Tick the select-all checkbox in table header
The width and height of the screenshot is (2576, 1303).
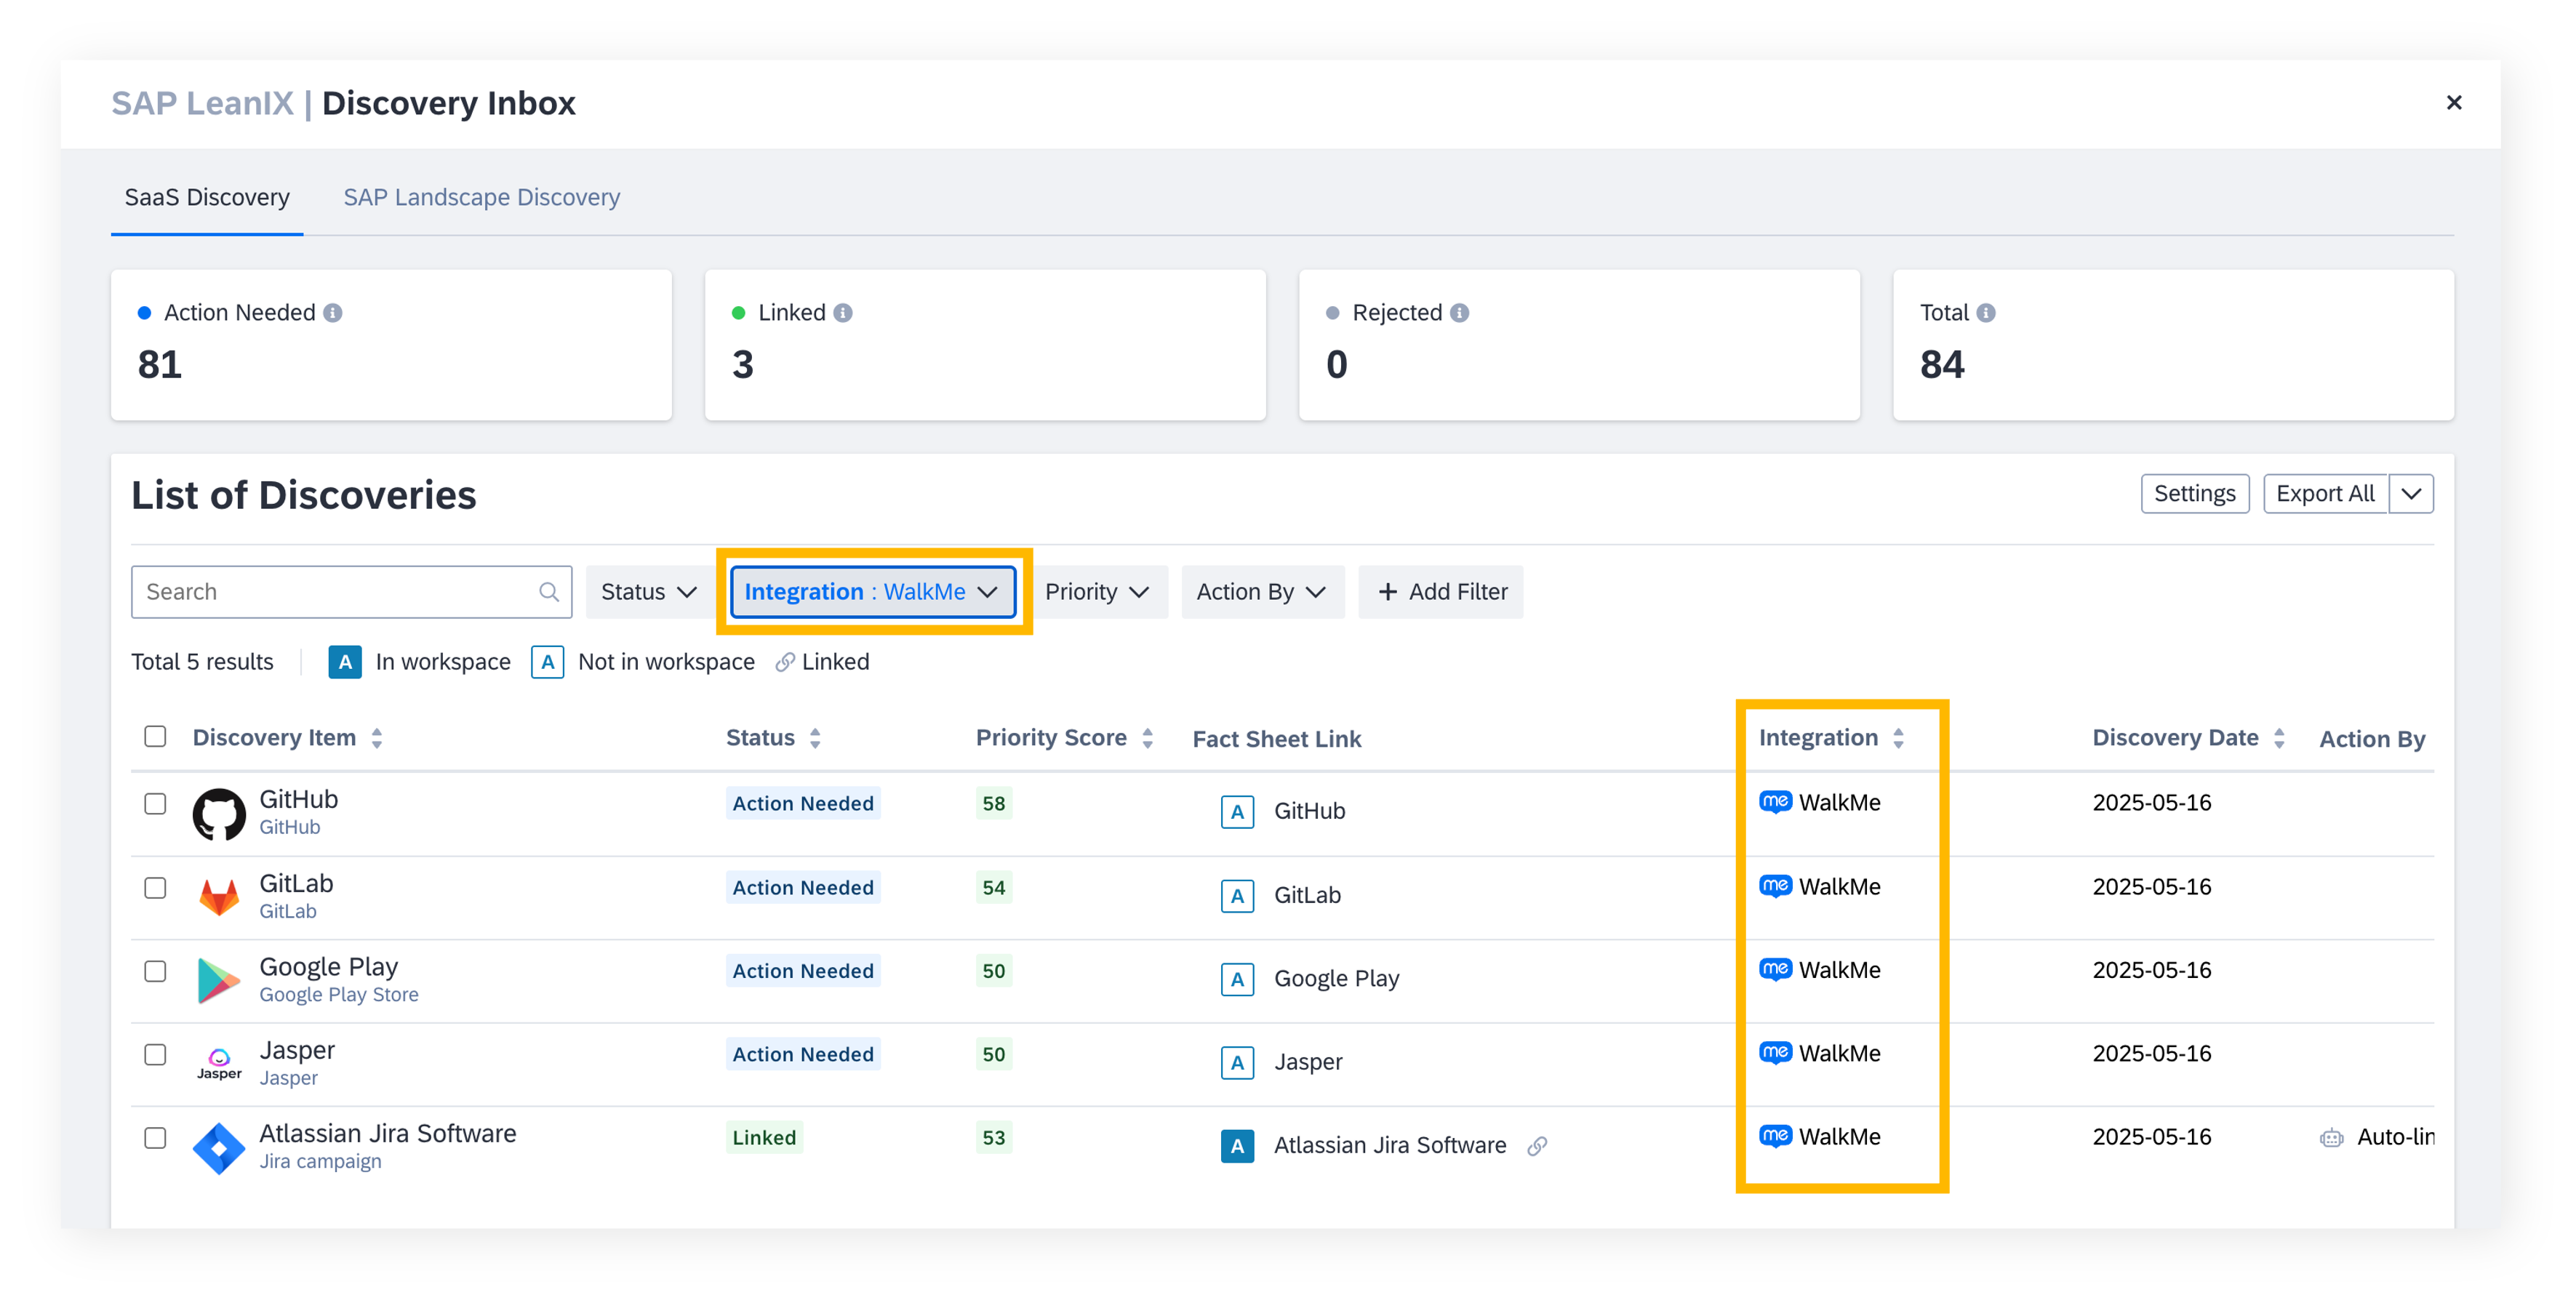pos(155,737)
